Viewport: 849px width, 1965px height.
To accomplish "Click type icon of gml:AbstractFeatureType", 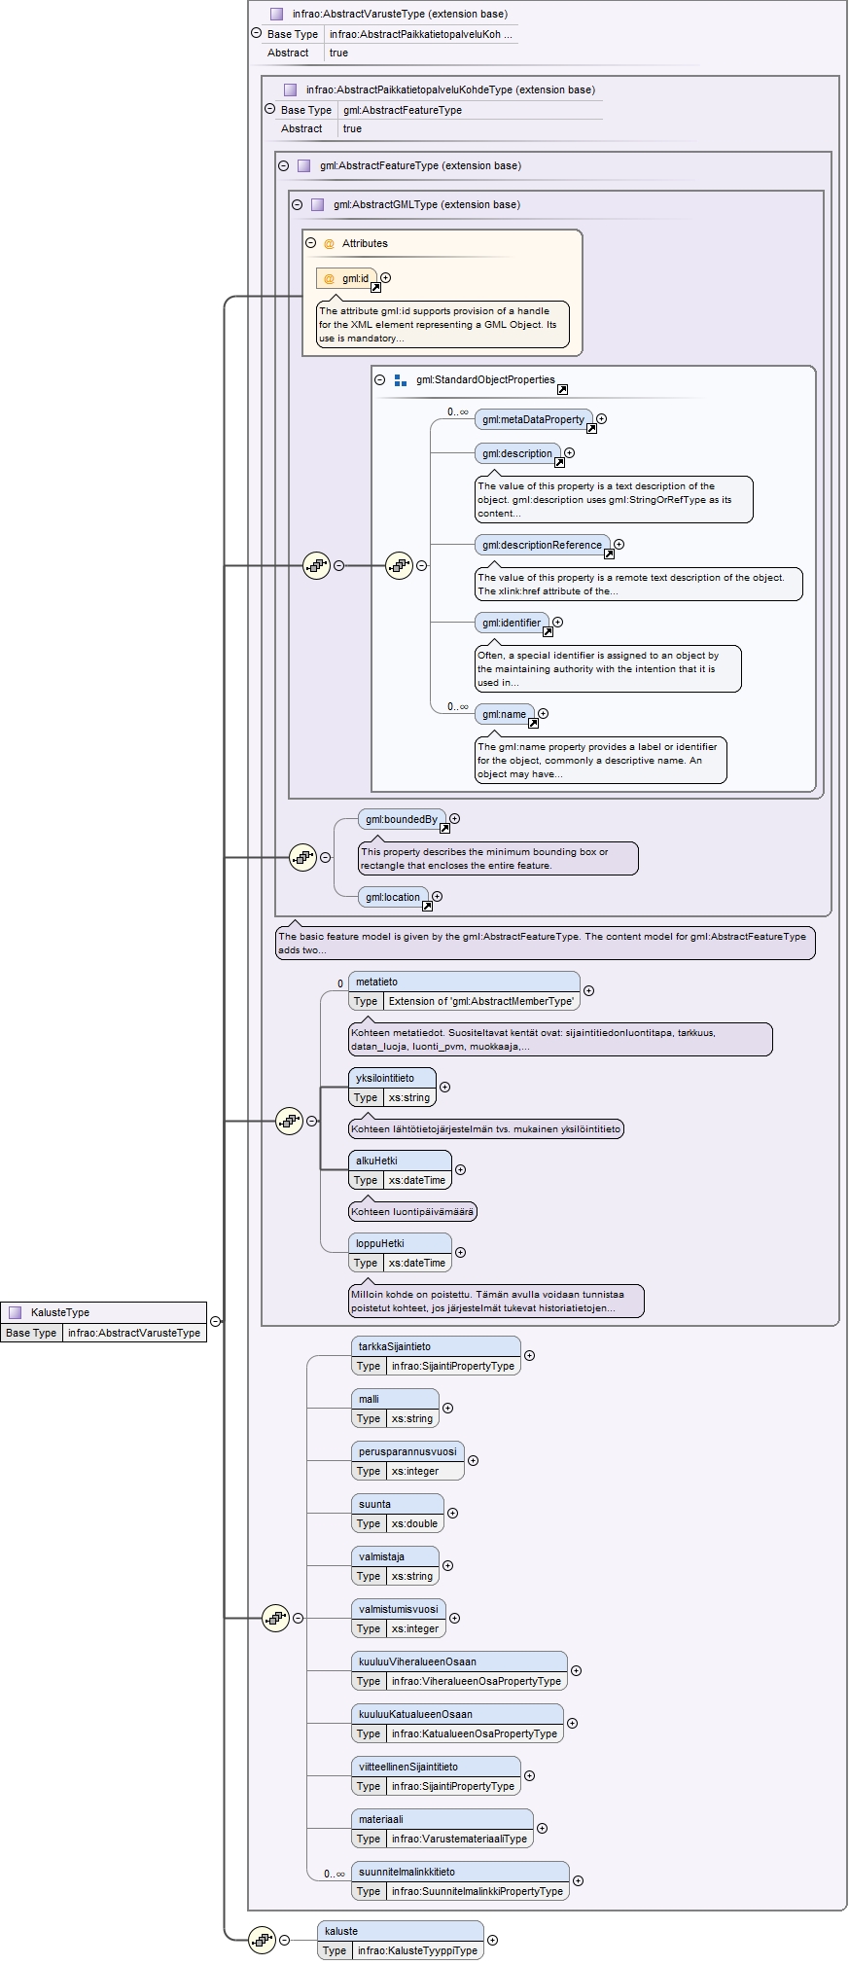I will pos(303,165).
